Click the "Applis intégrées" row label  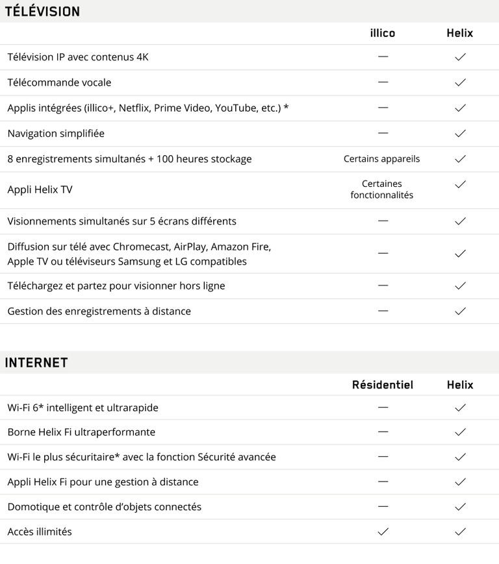pyautogui.click(x=147, y=108)
